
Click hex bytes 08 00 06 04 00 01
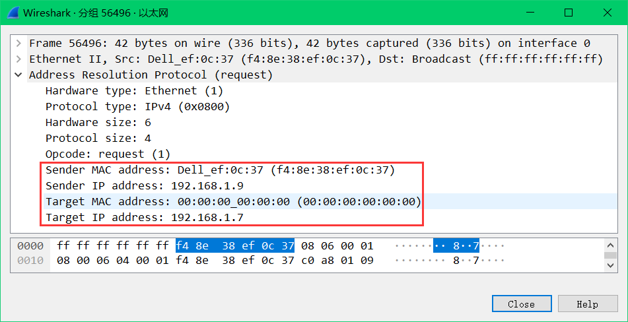(x=113, y=261)
